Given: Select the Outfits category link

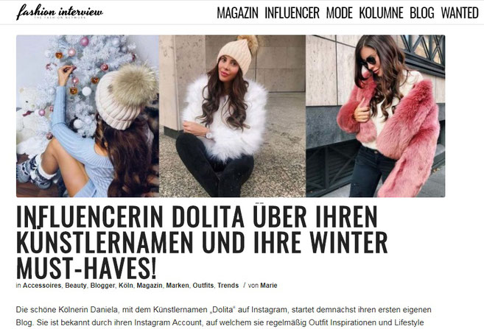Looking at the screenshot, I should [203, 286].
